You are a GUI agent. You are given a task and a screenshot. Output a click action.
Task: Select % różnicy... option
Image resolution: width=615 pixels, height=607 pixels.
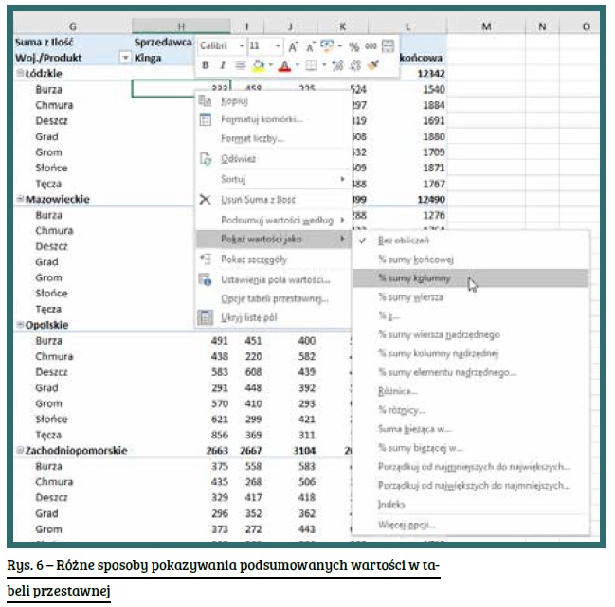click(471, 409)
